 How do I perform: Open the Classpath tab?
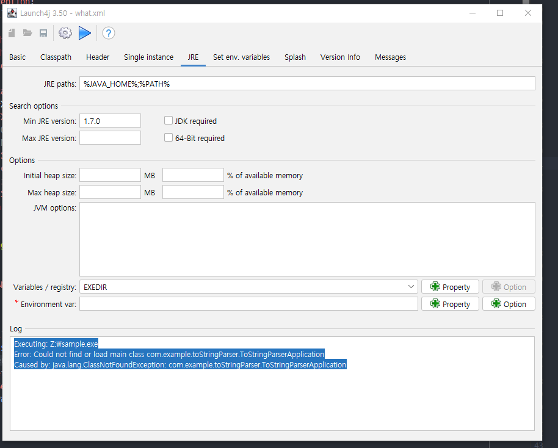pos(56,57)
